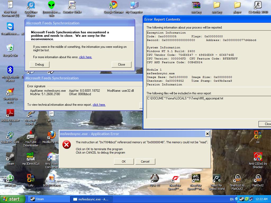271x203 pixels.
Task: Open the uwc3ng folder icon
Action: 216,7
